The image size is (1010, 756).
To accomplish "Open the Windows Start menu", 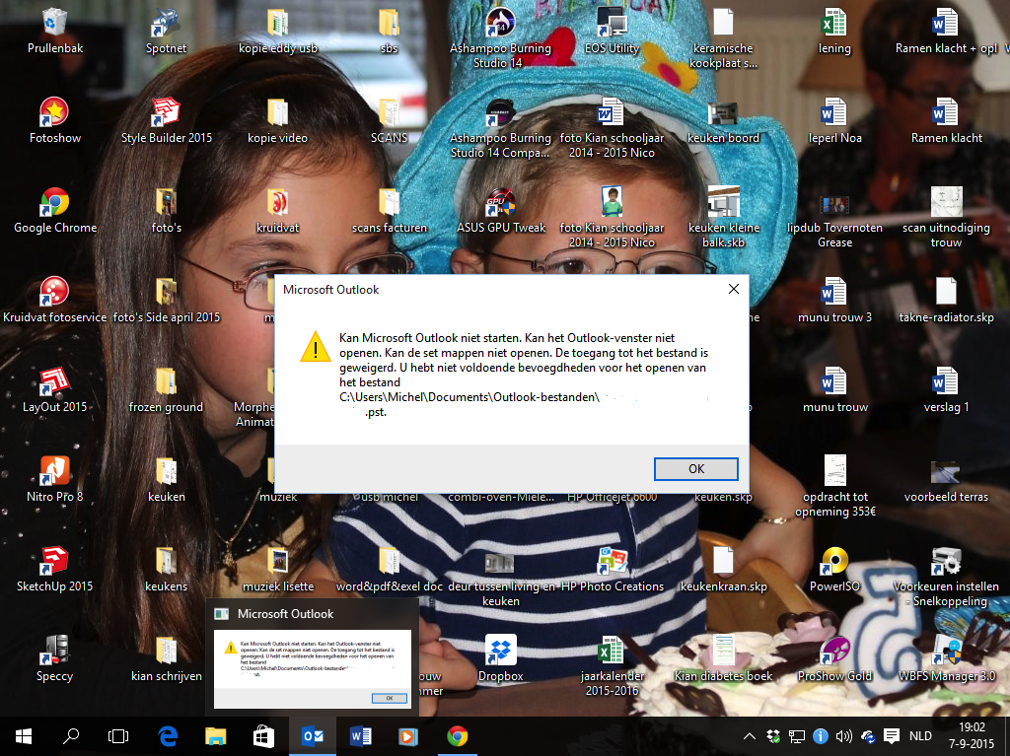I will pyautogui.click(x=24, y=735).
